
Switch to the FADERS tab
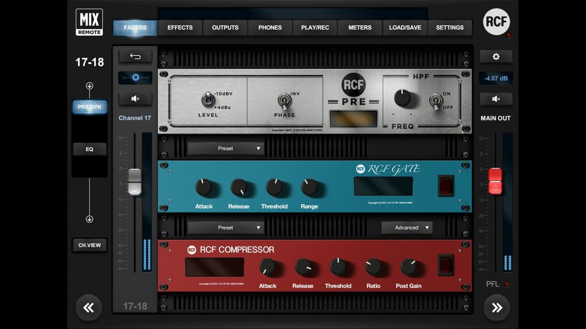(x=135, y=28)
